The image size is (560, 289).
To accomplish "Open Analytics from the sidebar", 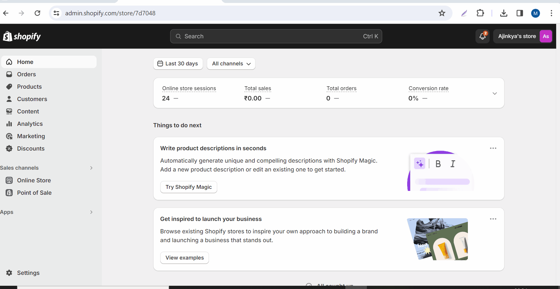I will [x=30, y=124].
